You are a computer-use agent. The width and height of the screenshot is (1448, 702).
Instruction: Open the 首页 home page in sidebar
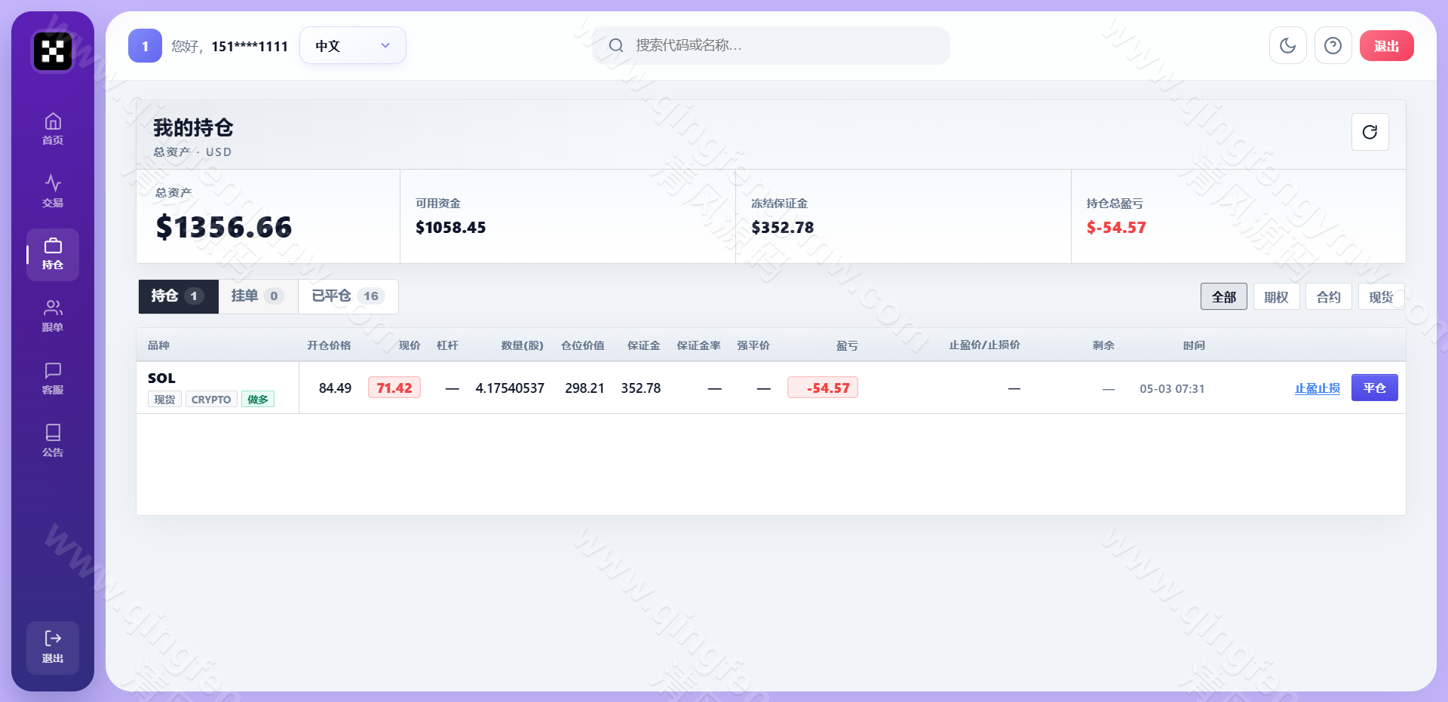point(53,129)
